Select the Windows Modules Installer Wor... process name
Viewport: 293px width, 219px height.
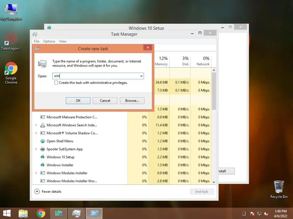pos(72,181)
